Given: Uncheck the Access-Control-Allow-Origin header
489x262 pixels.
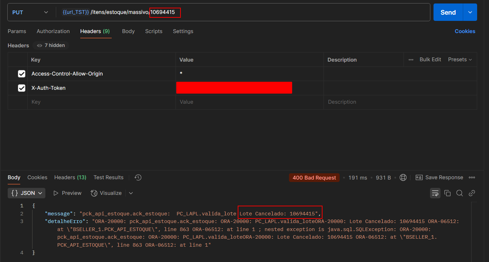Looking at the screenshot, I should [x=22, y=74].
